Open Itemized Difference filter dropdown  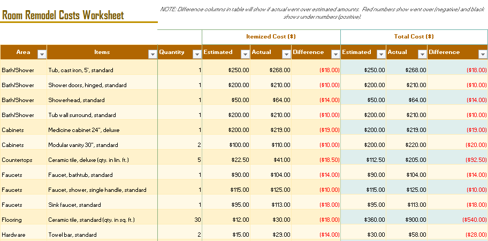pyautogui.click(x=335, y=55)
